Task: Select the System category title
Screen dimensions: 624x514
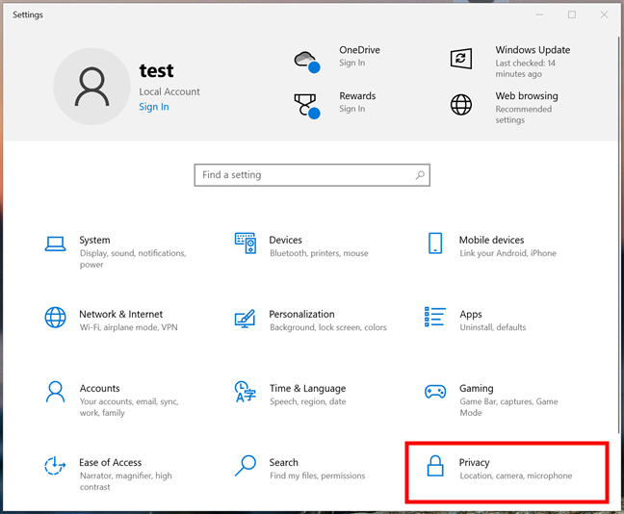Action: pos(94,240)
